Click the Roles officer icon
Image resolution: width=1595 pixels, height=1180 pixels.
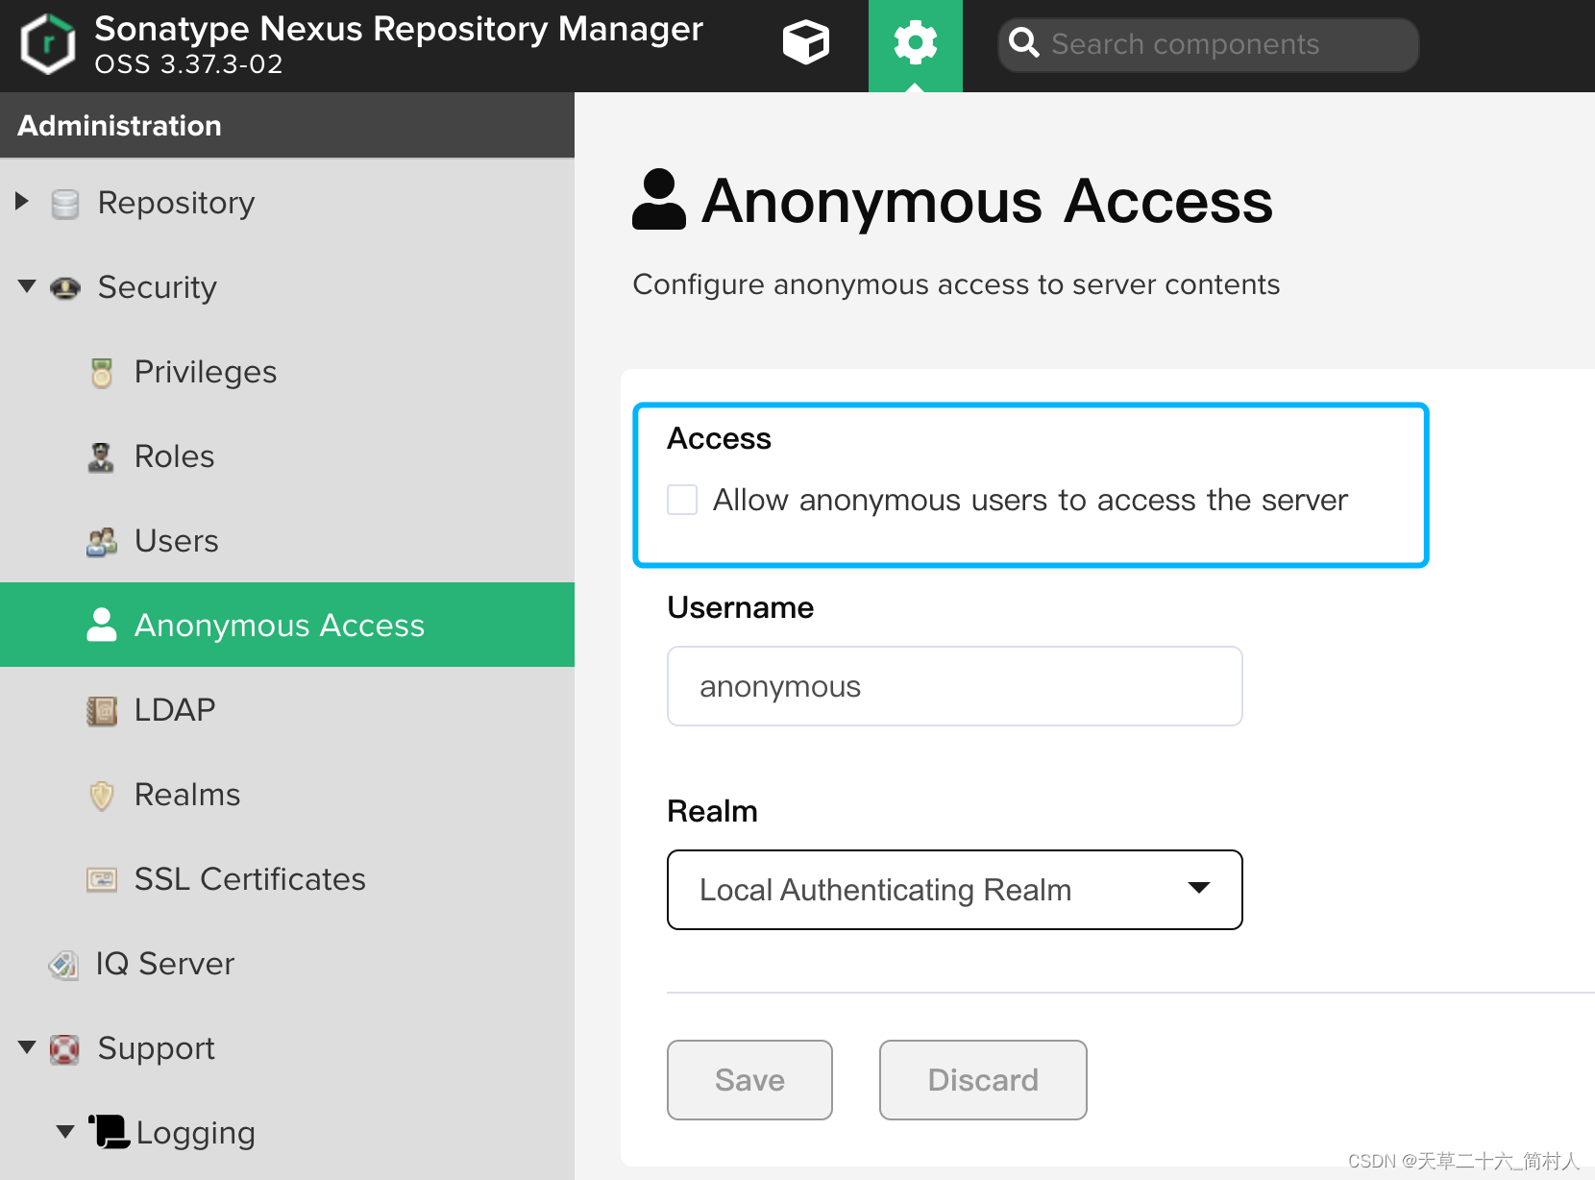(x=101, y=457)
